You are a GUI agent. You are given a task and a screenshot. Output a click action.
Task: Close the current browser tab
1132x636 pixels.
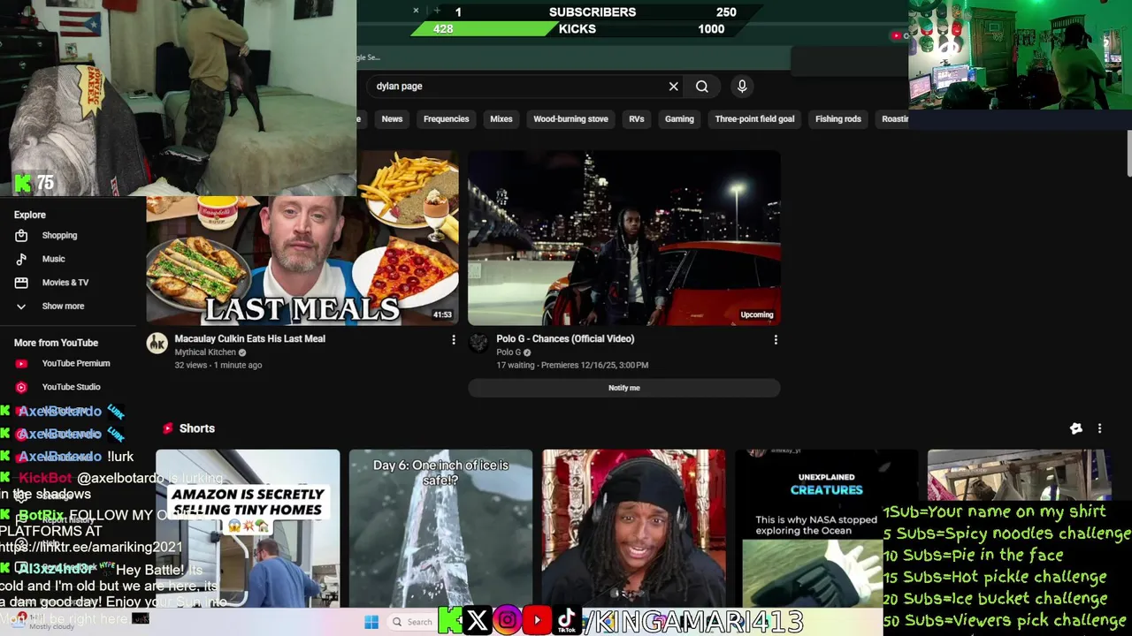416,11
